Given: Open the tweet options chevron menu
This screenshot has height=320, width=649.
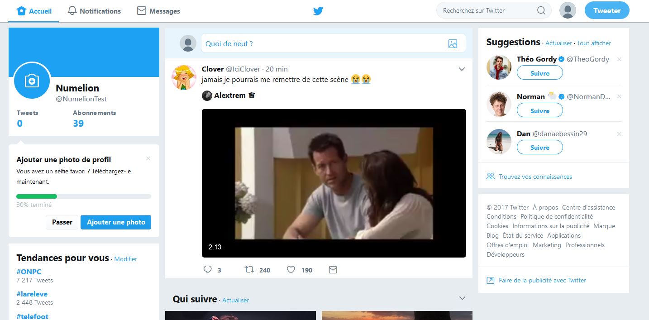Looking at the screenshot, I should click(462, 69).
